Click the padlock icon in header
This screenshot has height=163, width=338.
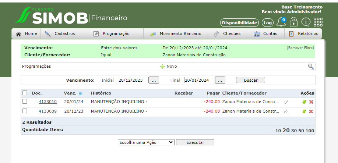(x=293, y=22)
